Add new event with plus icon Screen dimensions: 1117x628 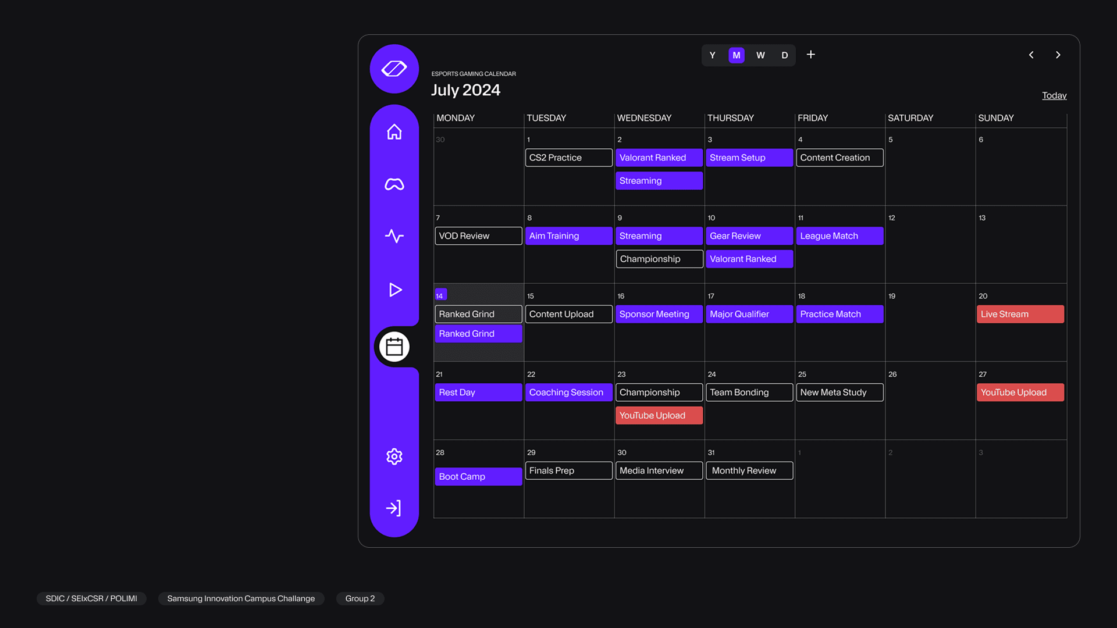(810, 55)
